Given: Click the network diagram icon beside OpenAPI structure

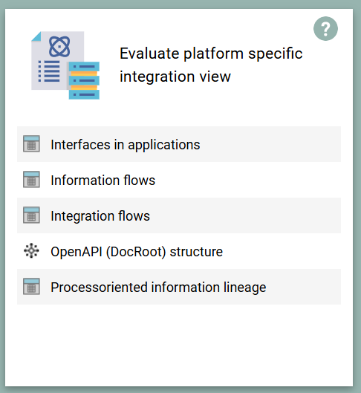Looking at the screenshot, I should [31, 250].
